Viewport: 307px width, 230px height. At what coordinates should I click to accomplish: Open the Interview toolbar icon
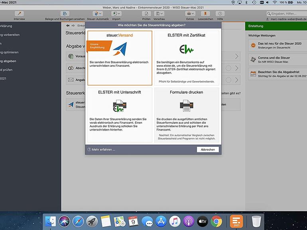[19, 14]
